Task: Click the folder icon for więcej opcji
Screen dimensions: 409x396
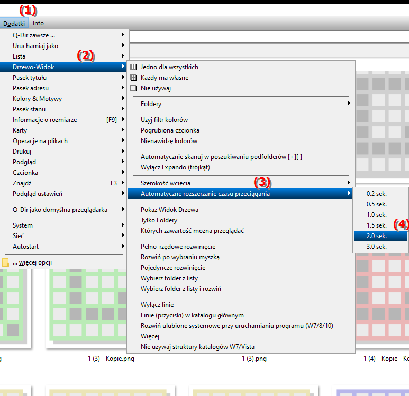Action: pos(6,262)
